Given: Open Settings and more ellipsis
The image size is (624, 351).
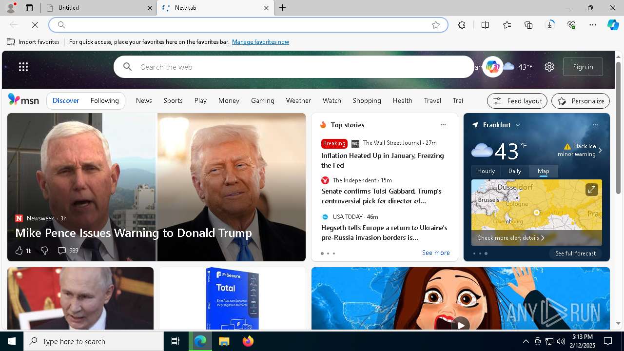Looking at the screenshot, I should pyautogui.click(x=593, y=25).
